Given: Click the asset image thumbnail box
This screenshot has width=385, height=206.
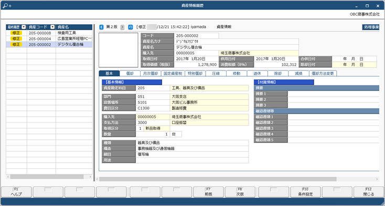Looking at the screenshot, I should point(119,50).
